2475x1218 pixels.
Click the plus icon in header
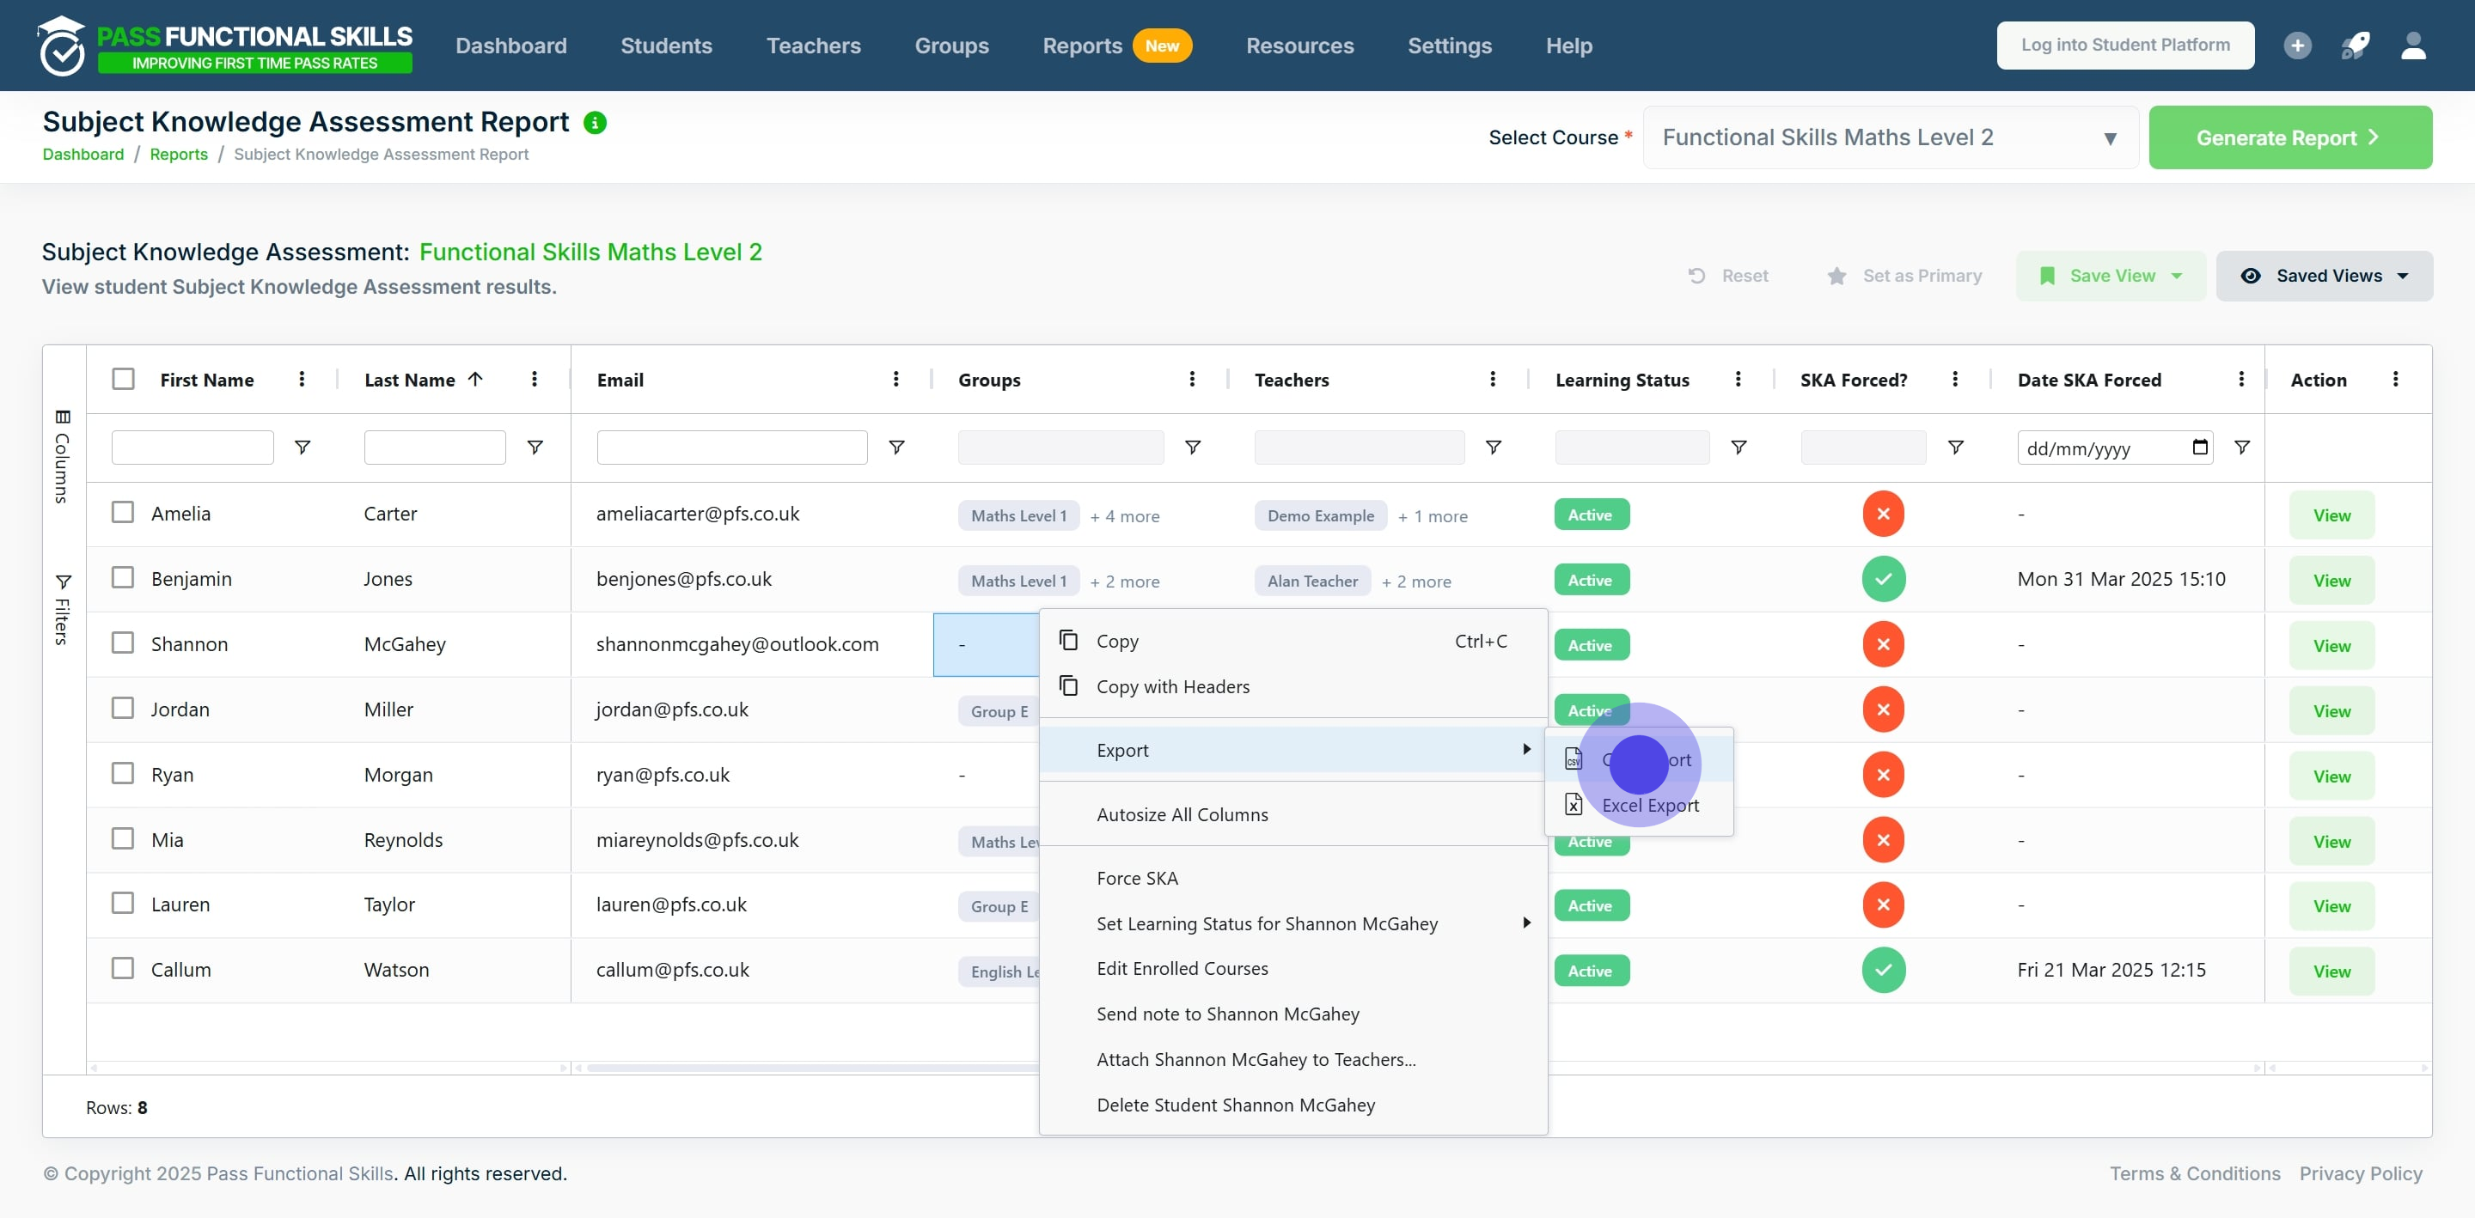click(2297, 46)
